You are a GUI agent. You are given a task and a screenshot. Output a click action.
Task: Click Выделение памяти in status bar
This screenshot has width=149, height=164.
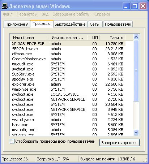pos(107,159)
